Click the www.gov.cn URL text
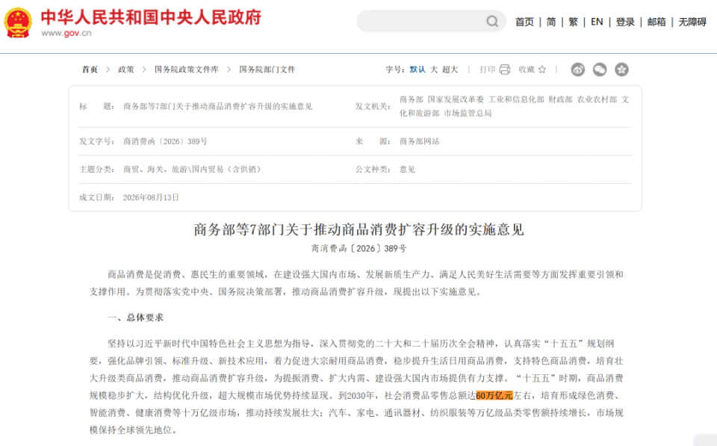 pyautogui.click(x=66, y=34)
